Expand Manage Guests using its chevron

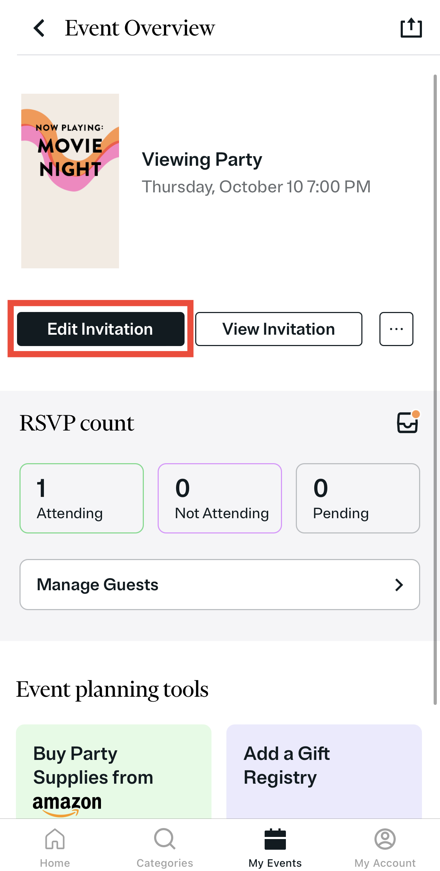tap(399, 585)
